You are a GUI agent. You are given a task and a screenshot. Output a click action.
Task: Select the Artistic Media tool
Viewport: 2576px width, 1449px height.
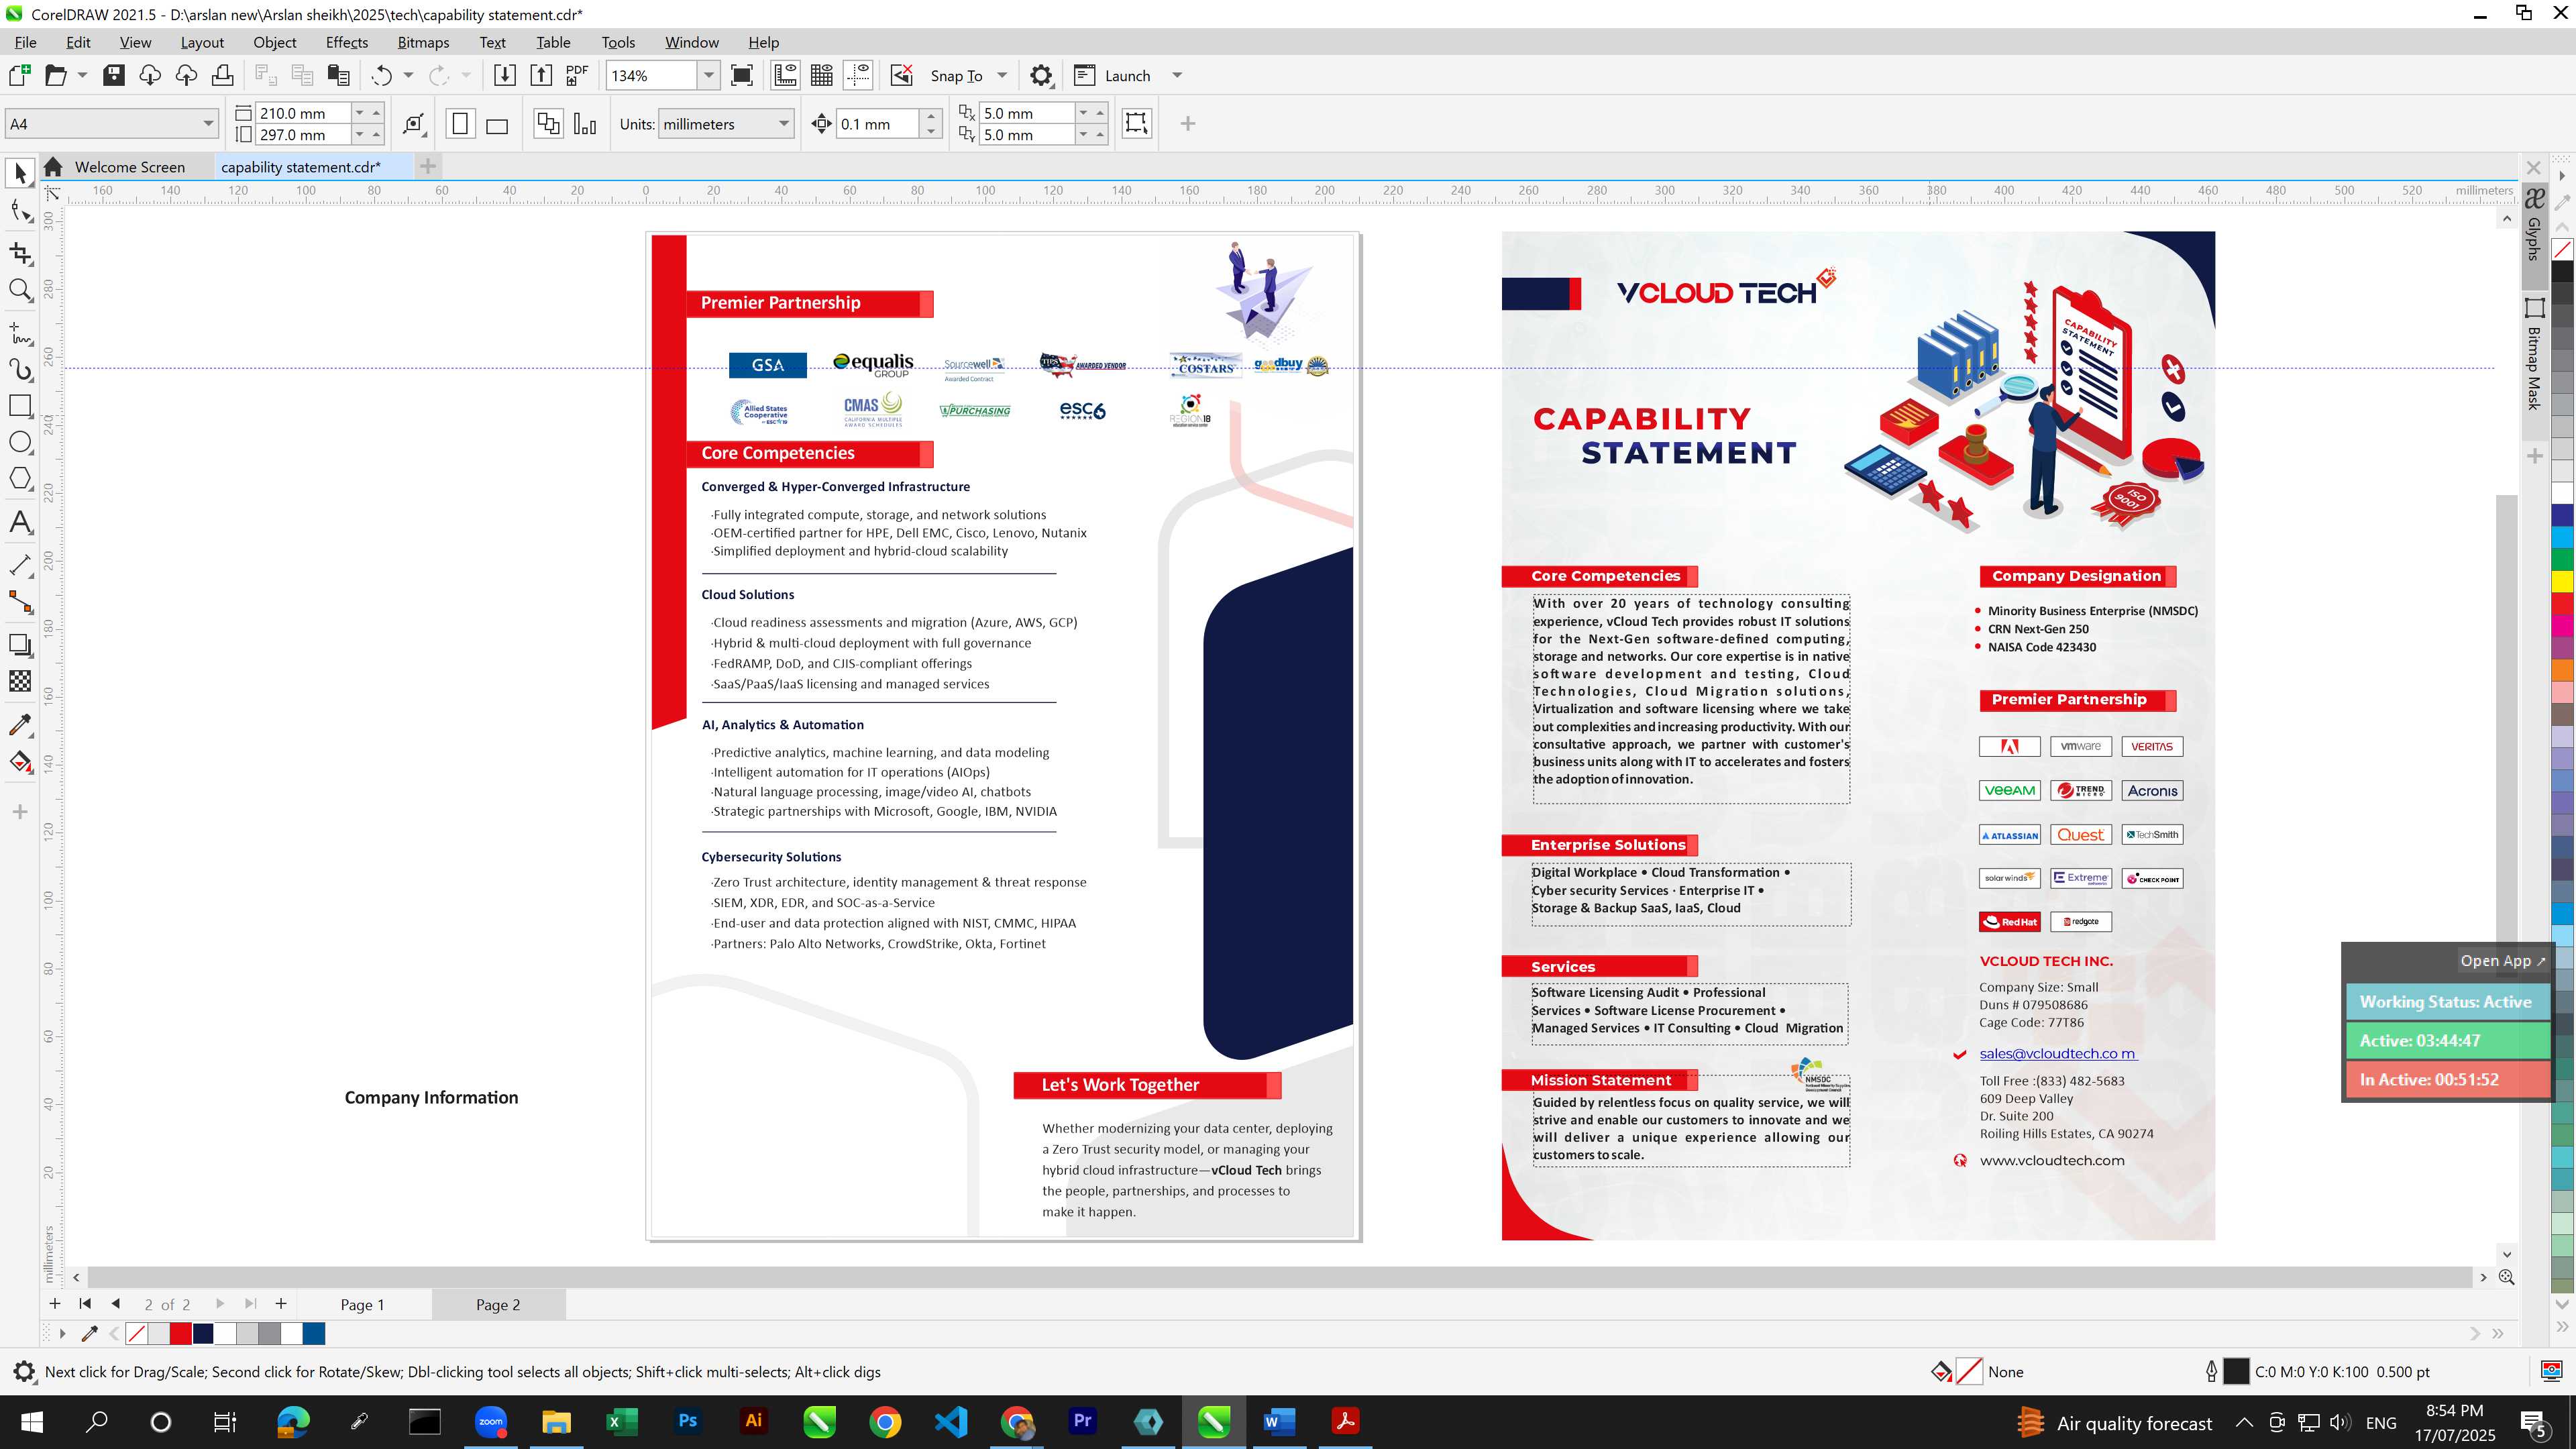pyautogui.click(x=20, y=370)
